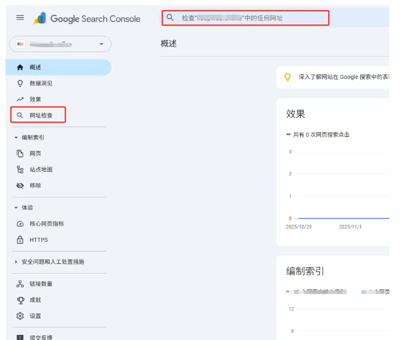Click the URL inspection search field

(x=249, y=18)
